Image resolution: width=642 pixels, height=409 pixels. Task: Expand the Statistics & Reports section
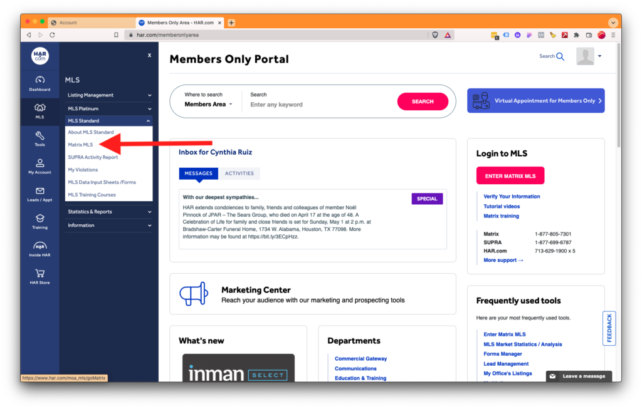click(108, 212)
